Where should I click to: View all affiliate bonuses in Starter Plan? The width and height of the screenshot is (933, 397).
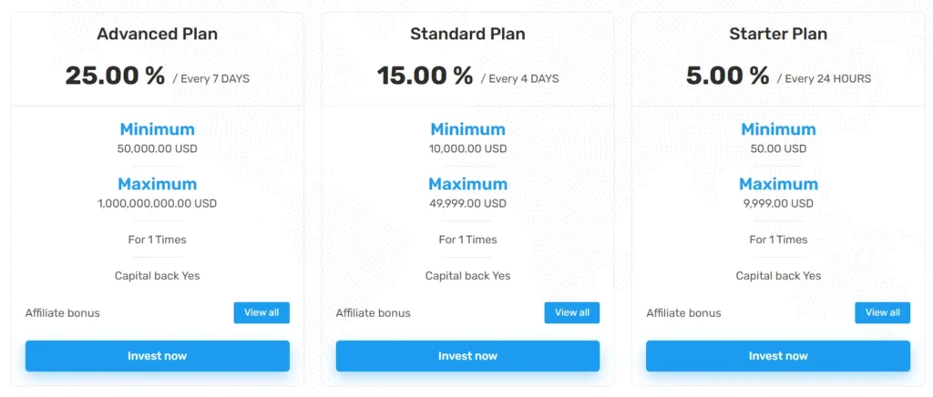(x=882, y=312)
